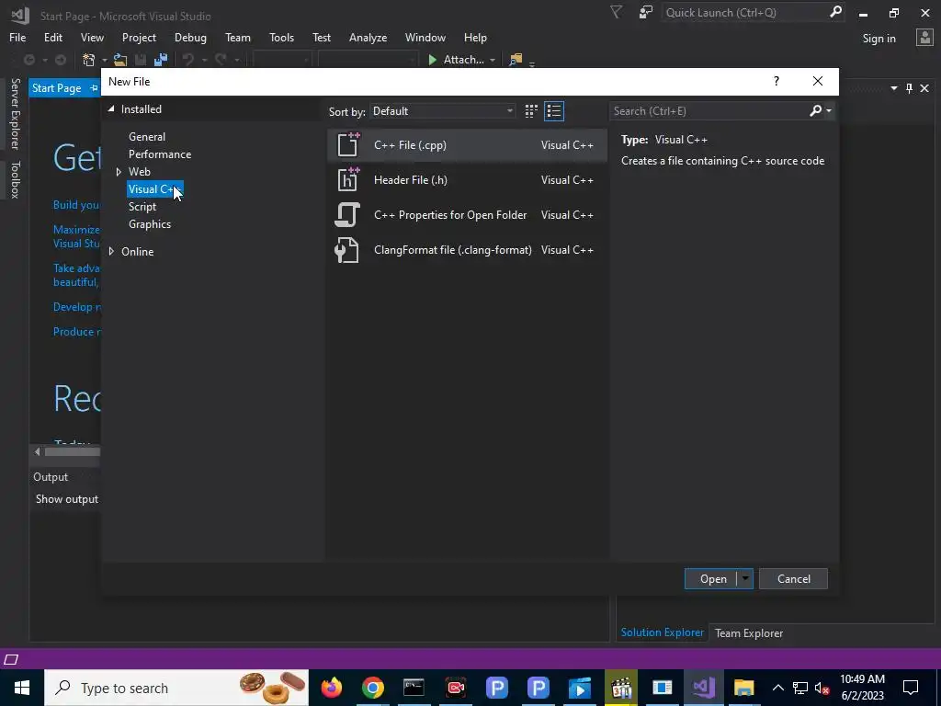This screenshot has height=706, width=941.
Task: Open the right panel window position dropdown
Action: 893,88
